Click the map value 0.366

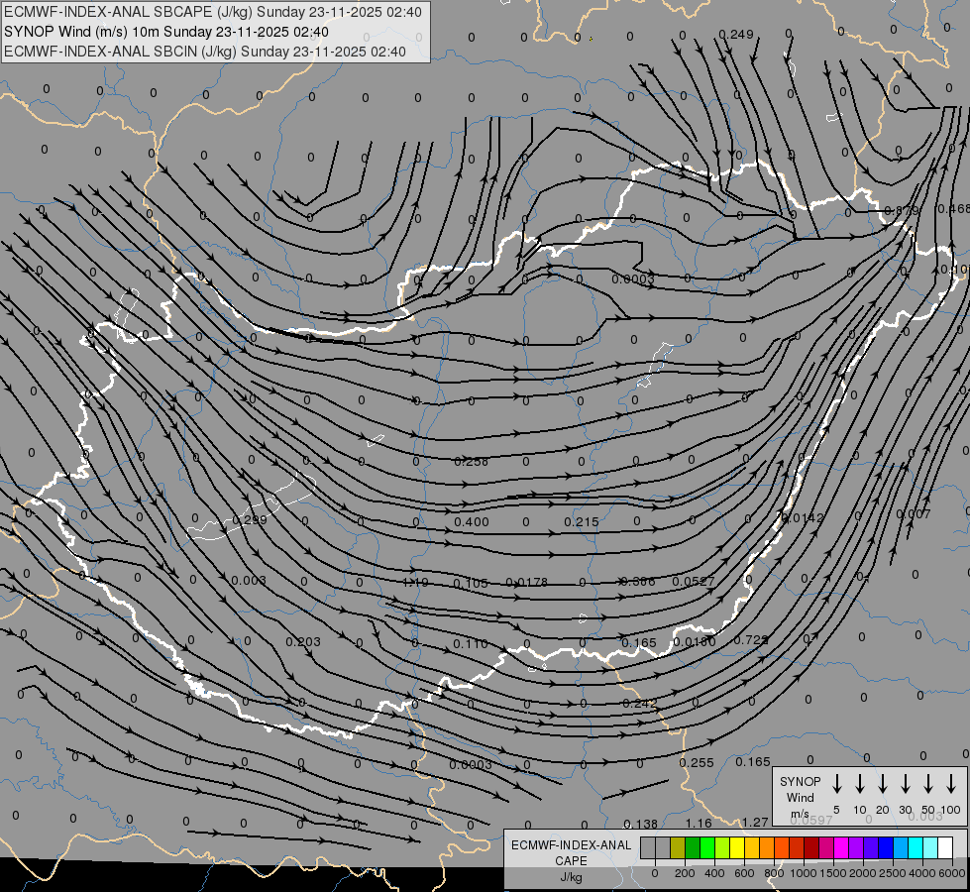[637, 581]
